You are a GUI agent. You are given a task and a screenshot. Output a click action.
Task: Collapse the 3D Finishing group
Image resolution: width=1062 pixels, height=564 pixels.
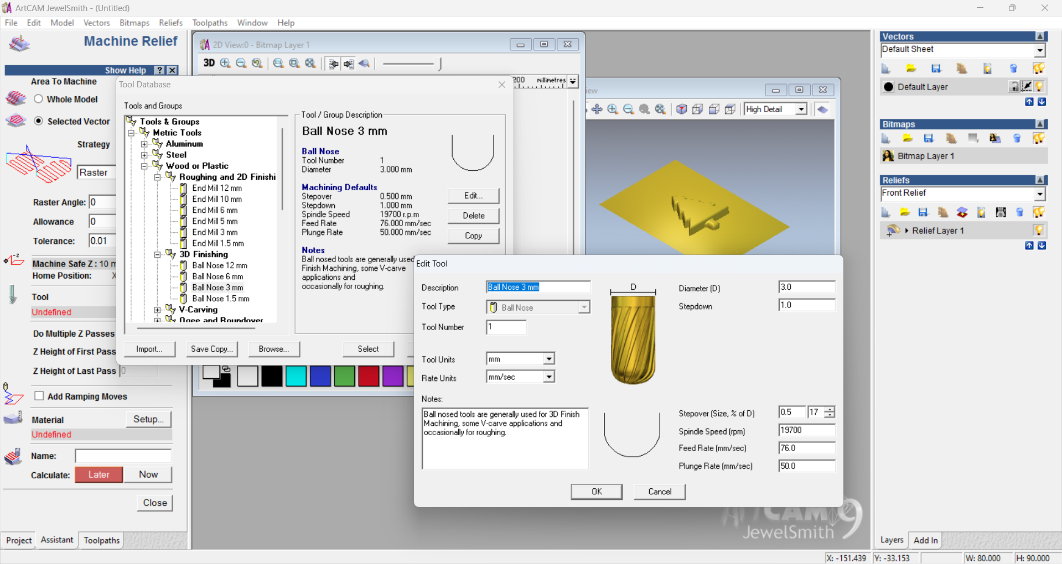157,254
